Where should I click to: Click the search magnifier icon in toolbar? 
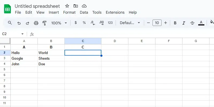point(10,23)
